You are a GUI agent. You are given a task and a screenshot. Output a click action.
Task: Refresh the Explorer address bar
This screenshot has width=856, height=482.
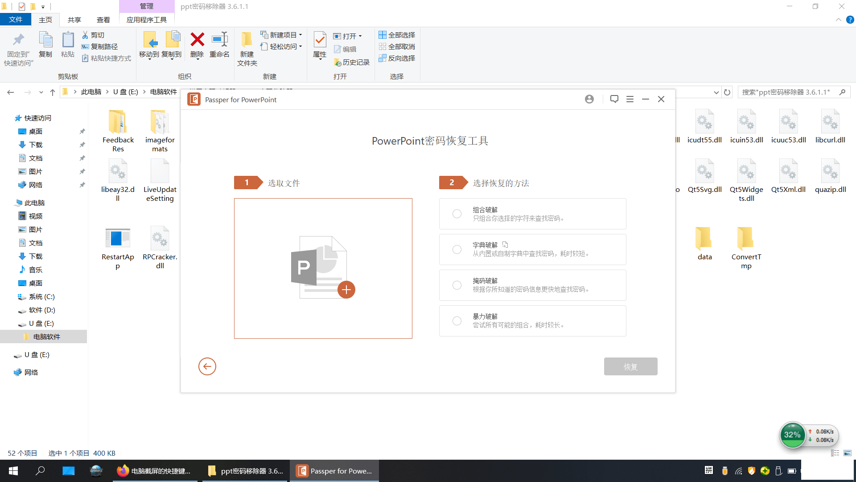(727, 92)
